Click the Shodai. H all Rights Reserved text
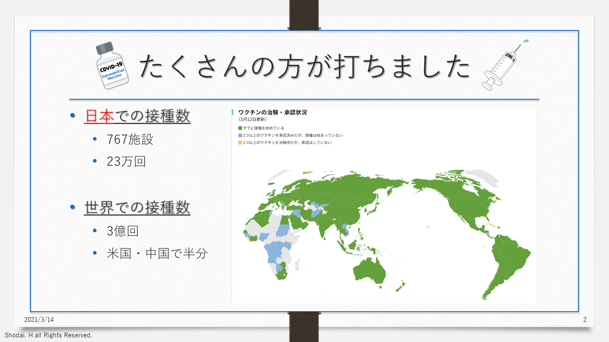This screenshot has width=609, height=342. [x=48, y=335]
